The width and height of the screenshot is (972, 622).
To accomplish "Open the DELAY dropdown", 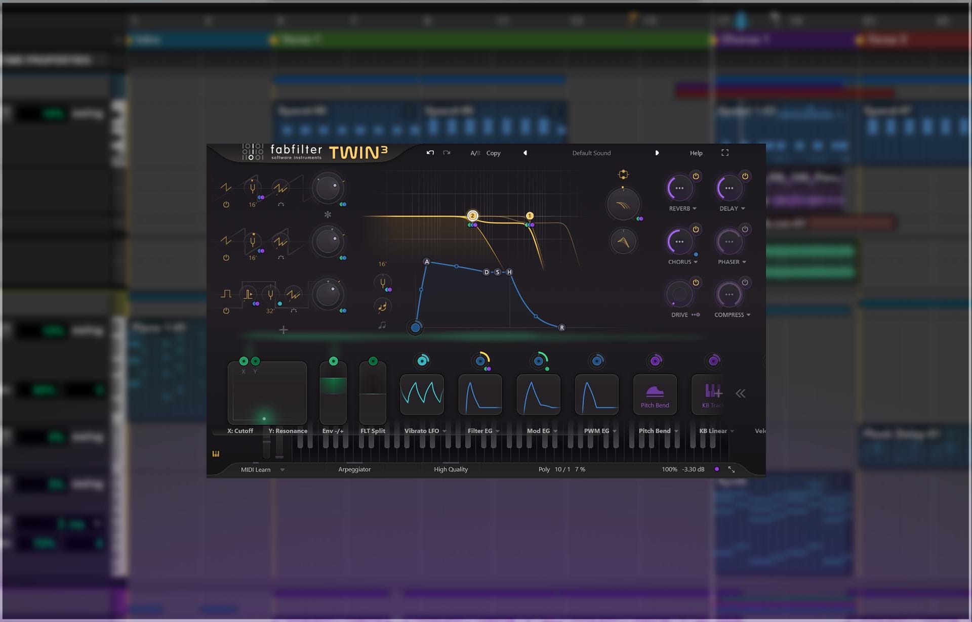I will click(x=732, y=208).
